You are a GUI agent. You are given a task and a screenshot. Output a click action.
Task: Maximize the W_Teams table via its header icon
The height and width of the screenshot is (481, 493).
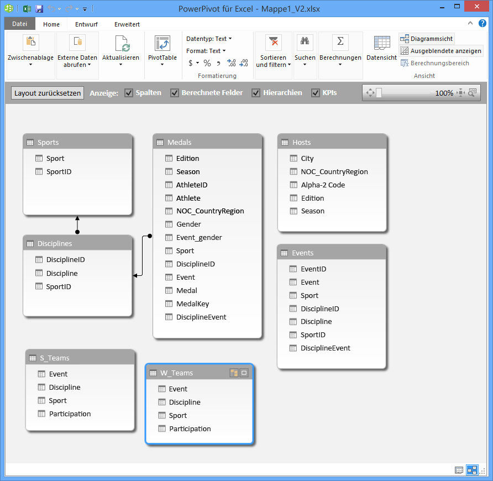244,373
